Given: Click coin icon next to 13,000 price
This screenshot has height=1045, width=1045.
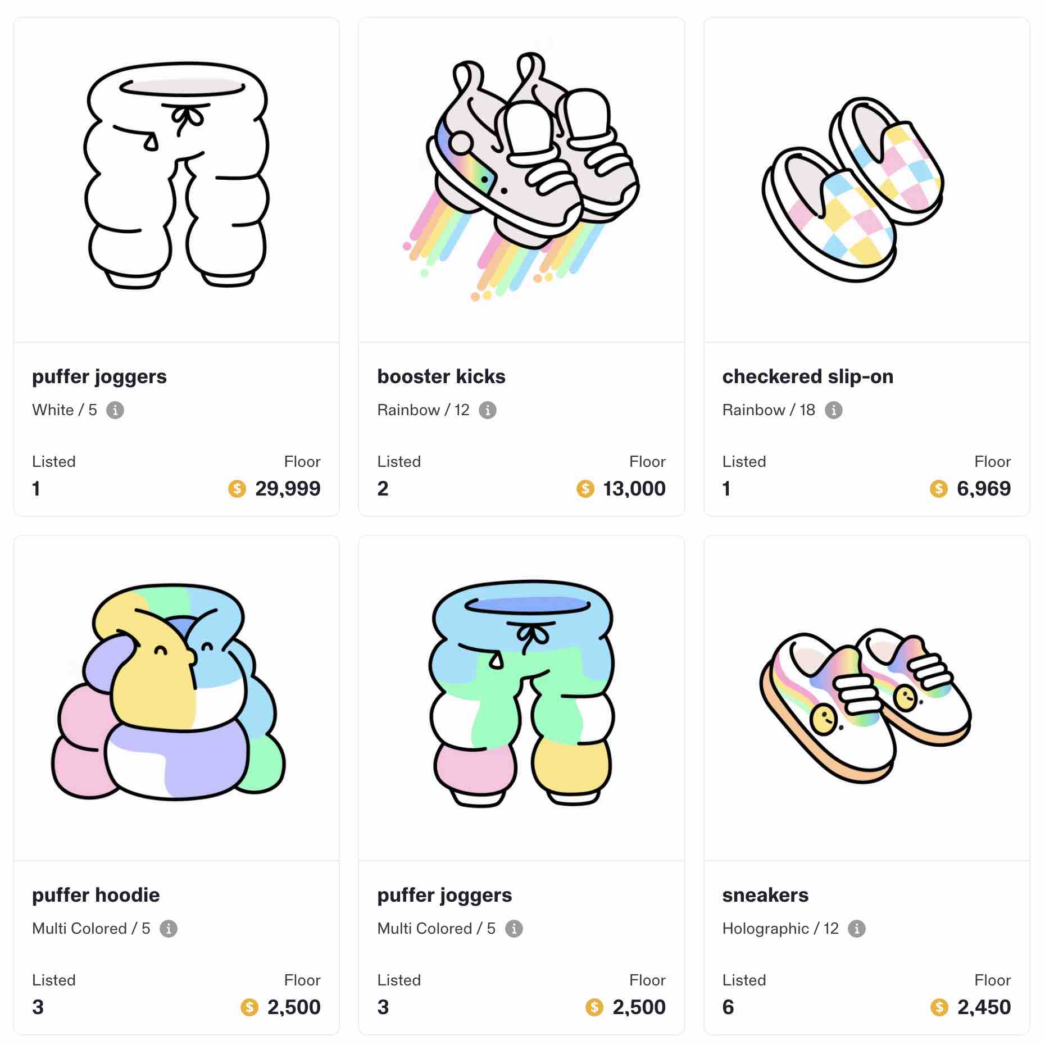Looking at the screenshot, I should coord(585,489).
